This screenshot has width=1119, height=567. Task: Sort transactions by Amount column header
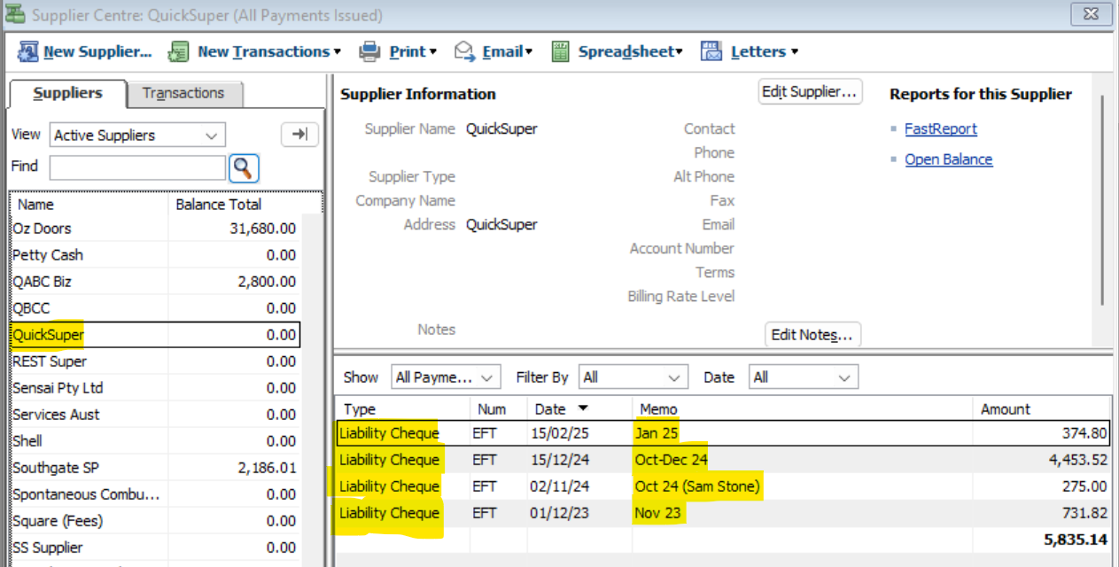1042,409
